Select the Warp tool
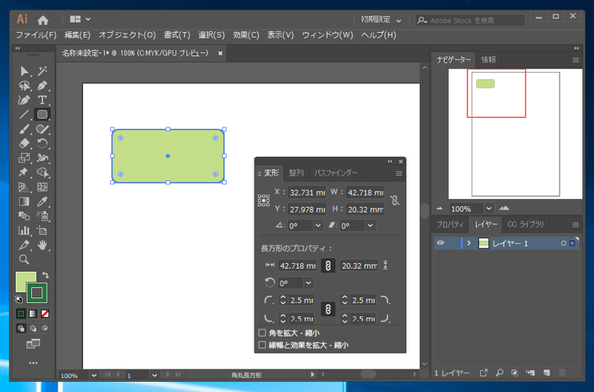 tap(42, 158)
